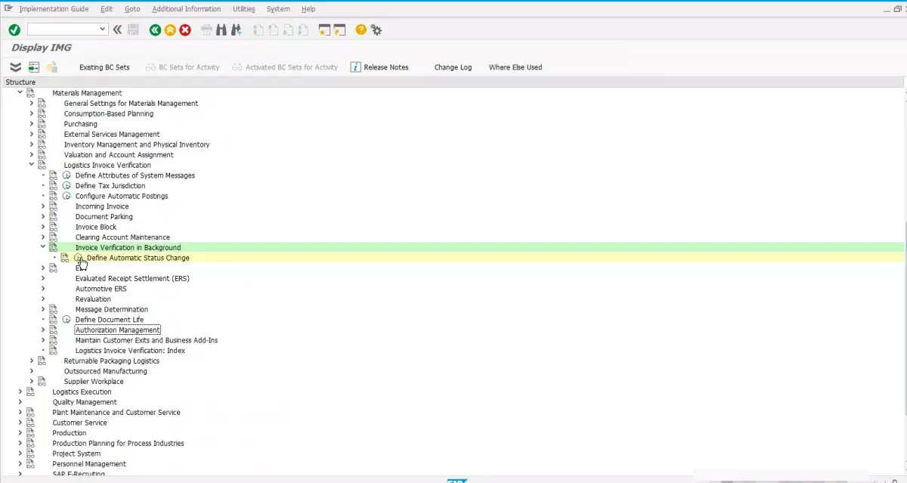Open the Additional Information menu

point(187,9)
